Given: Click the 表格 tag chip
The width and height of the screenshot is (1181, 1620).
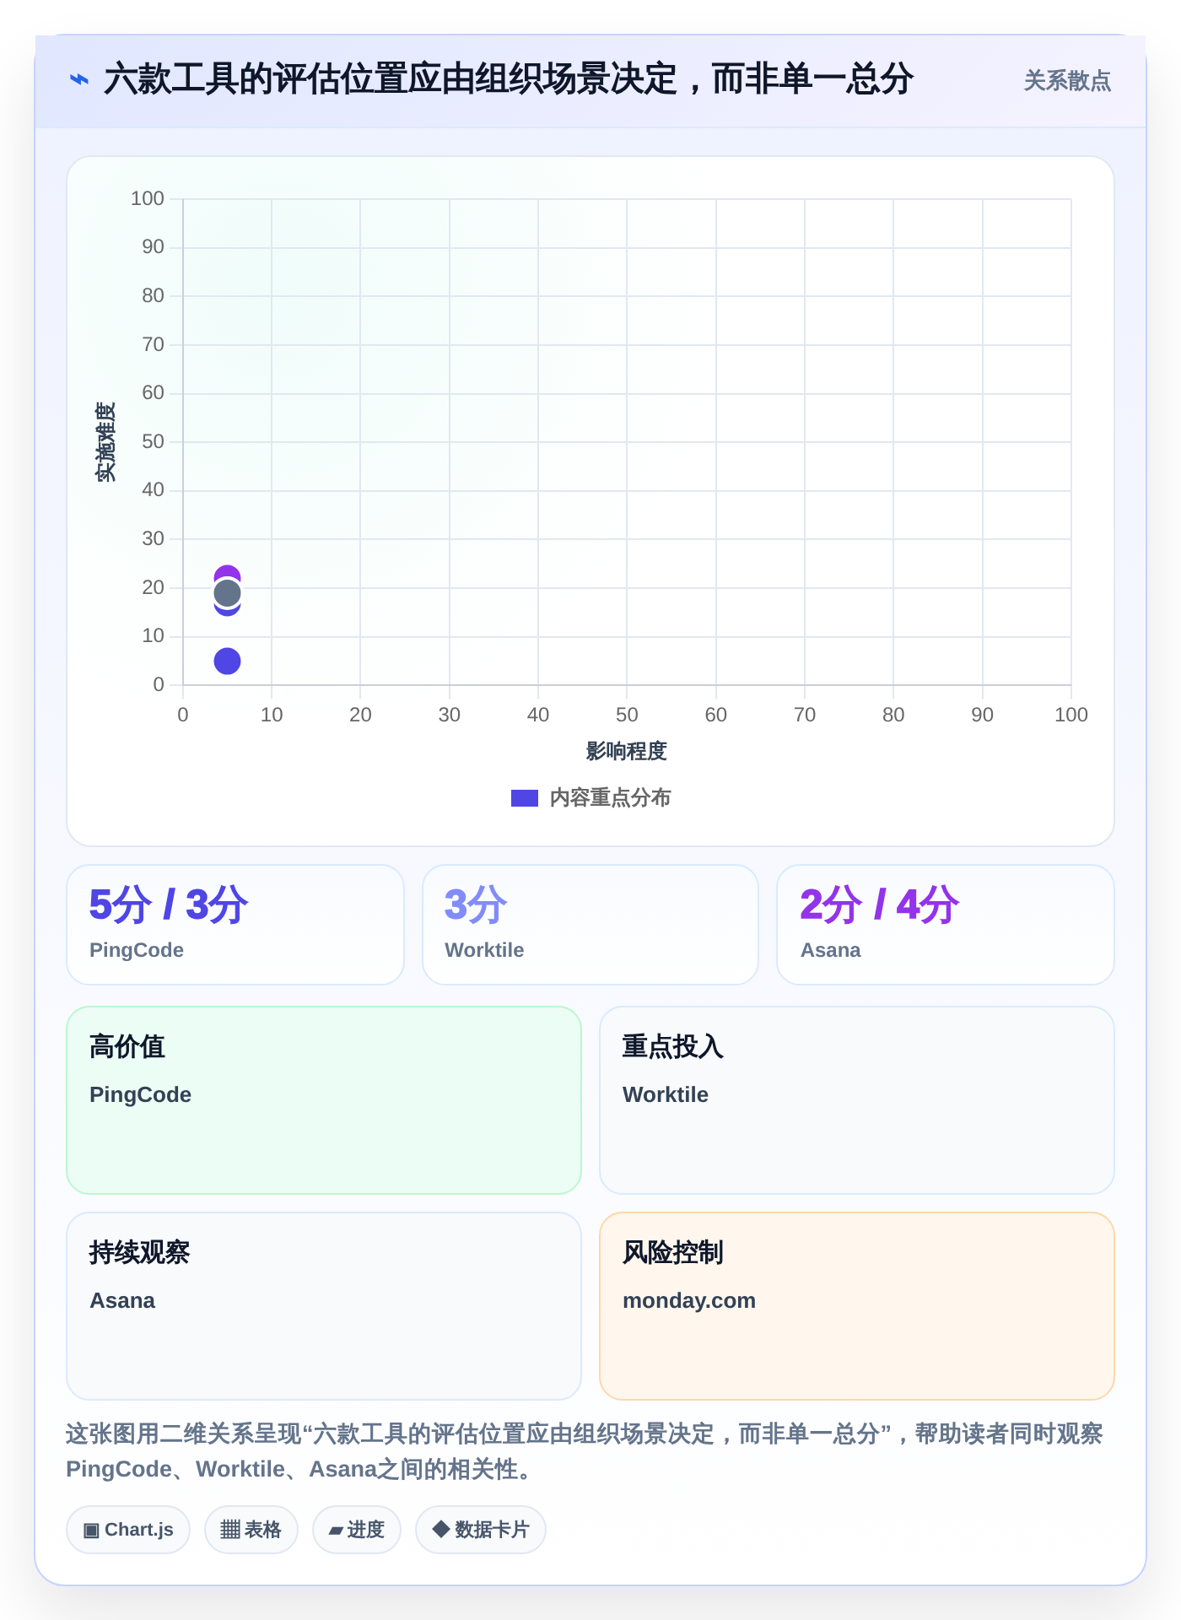Looking at the screenshot, I should 251,1530.
